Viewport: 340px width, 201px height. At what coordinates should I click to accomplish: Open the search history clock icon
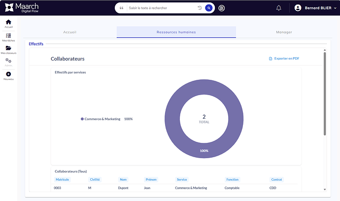[x=200, y=8]
